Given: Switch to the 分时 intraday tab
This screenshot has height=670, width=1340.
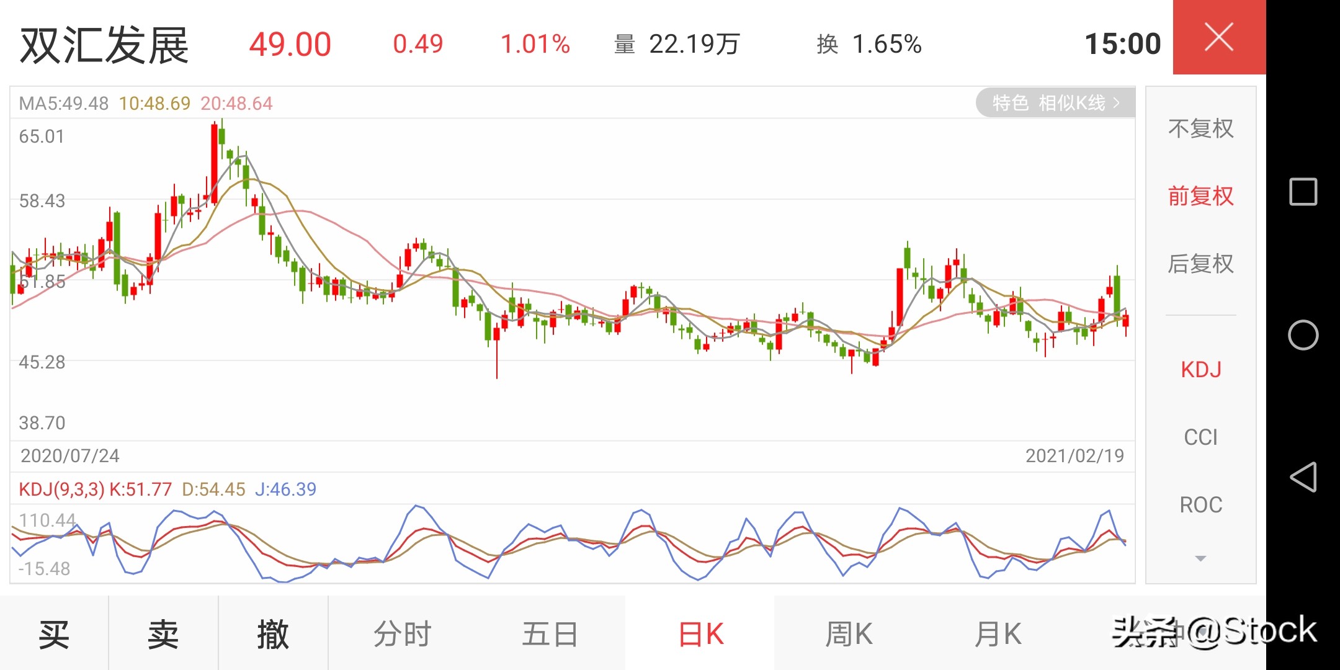Looking at the screenshot, I should pos(402,634).
